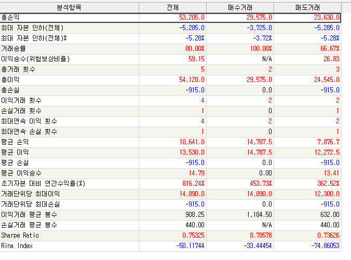Select the 총손실 row label

[x=10, y=90]
